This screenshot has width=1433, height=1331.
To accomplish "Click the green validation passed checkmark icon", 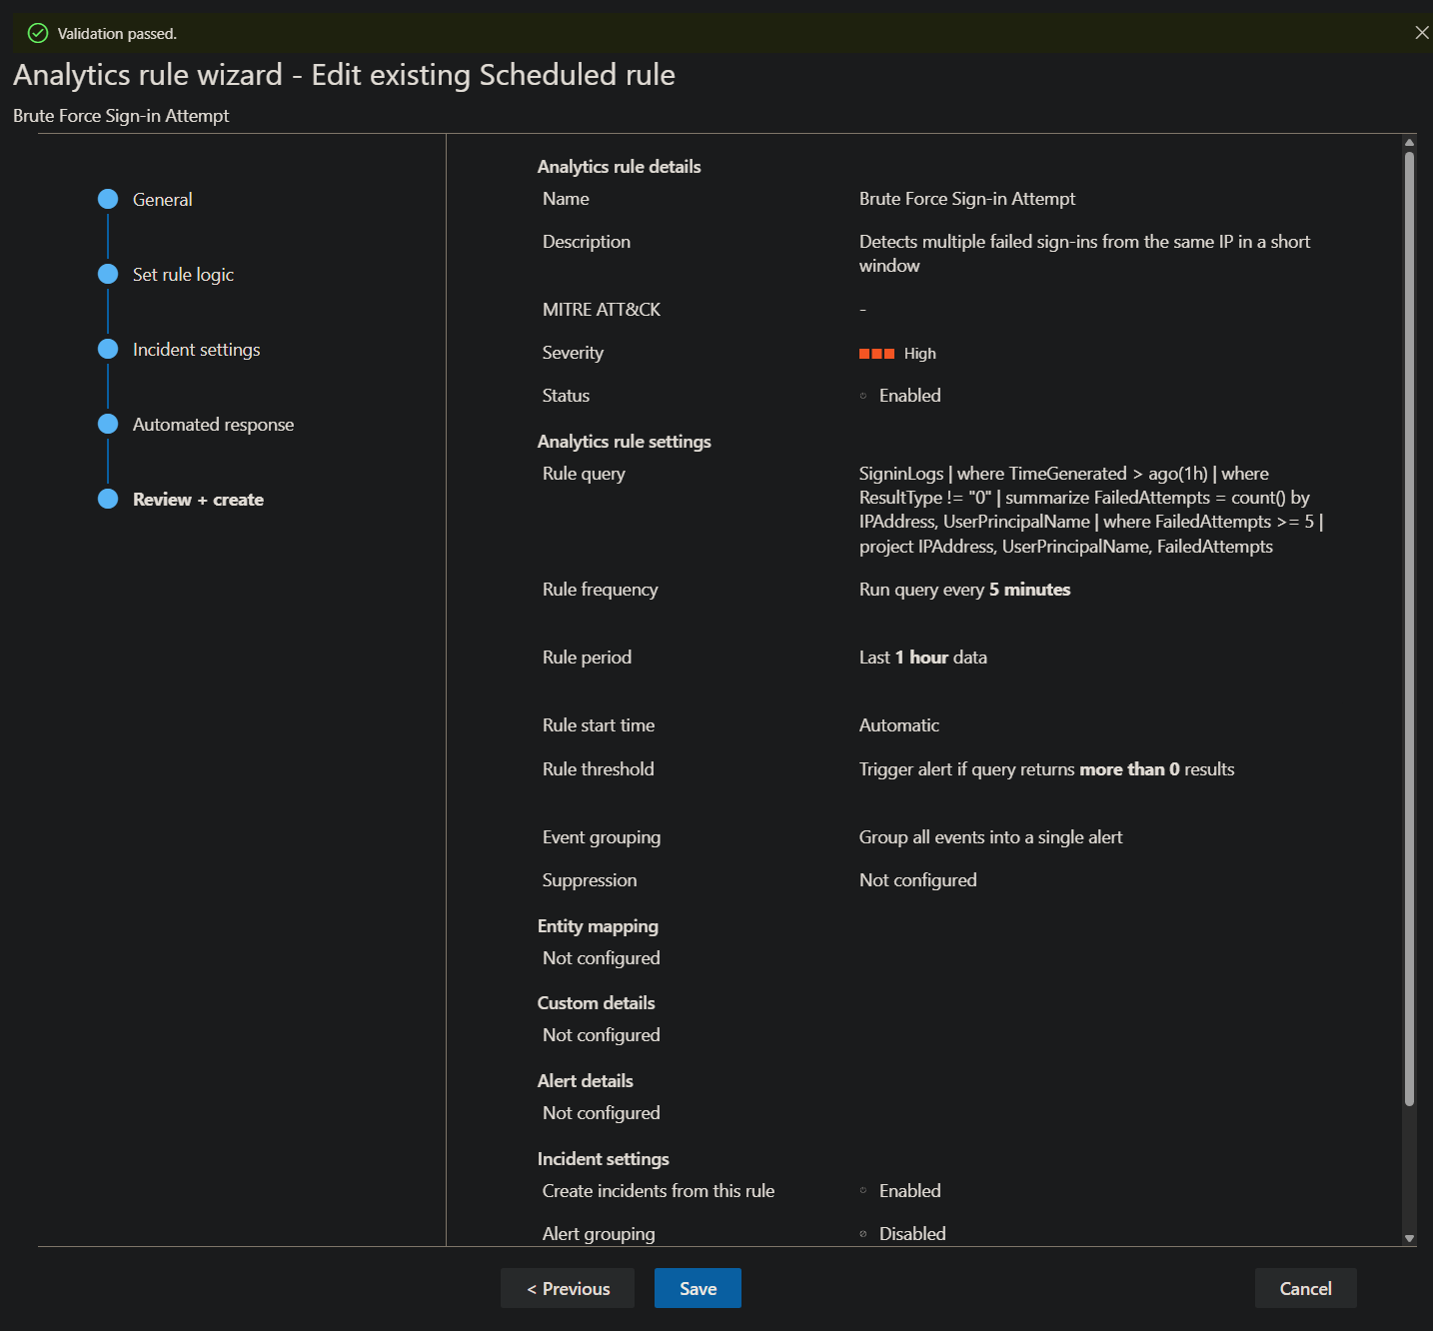I will (38, 33).
